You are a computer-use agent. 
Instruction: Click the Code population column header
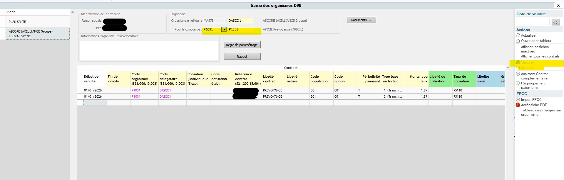(321, 79)
